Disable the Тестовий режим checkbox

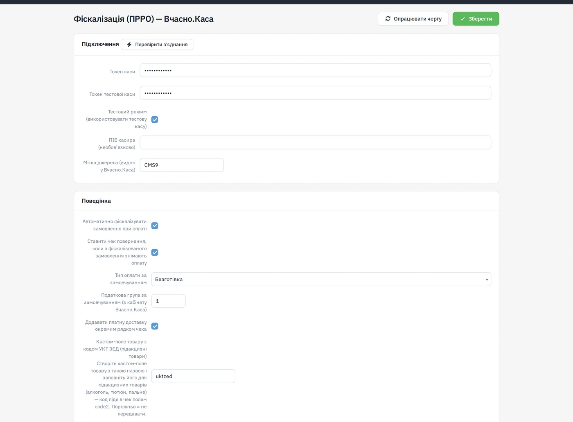point(155,120)
